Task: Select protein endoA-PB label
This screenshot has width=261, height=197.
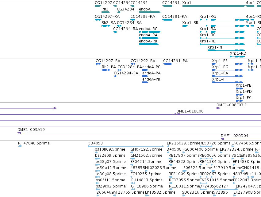Action: point(151,79)
